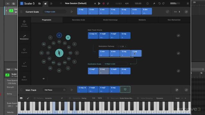Open the Circle Of Fifths sidebar panel

[x=24, y=24]
